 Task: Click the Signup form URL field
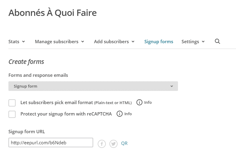(x=51, y=142)
